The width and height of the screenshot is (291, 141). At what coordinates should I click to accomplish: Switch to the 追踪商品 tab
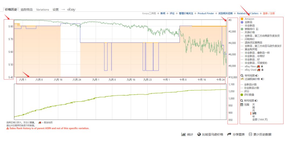click(26, 10)
